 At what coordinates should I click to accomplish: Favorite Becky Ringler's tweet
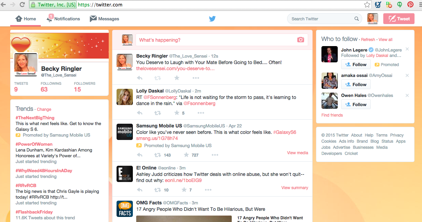pyautogui.click(x=177, y=78)
